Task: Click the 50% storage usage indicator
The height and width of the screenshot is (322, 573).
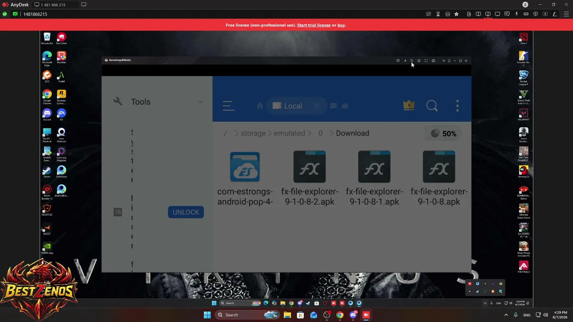Action: pyautogui.click(x=444, y=134)
